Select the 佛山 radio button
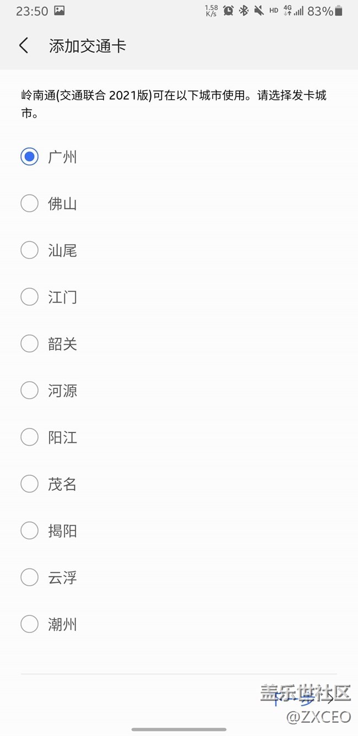358x736 pixels. [x=29, y=203]
